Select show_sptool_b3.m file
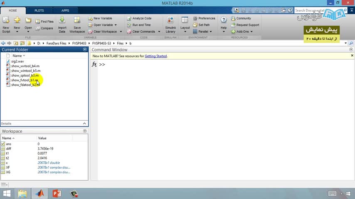The height and width of the screenshot is (199, 355). pyautogui.click(x=25, y=75)
